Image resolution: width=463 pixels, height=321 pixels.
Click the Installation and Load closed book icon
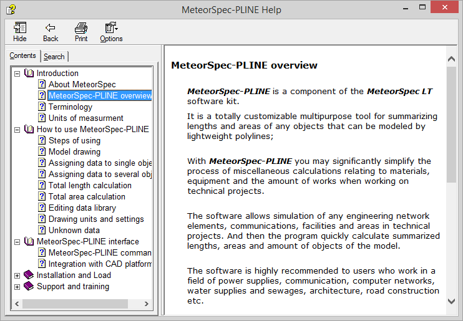(x=29, y=275)
